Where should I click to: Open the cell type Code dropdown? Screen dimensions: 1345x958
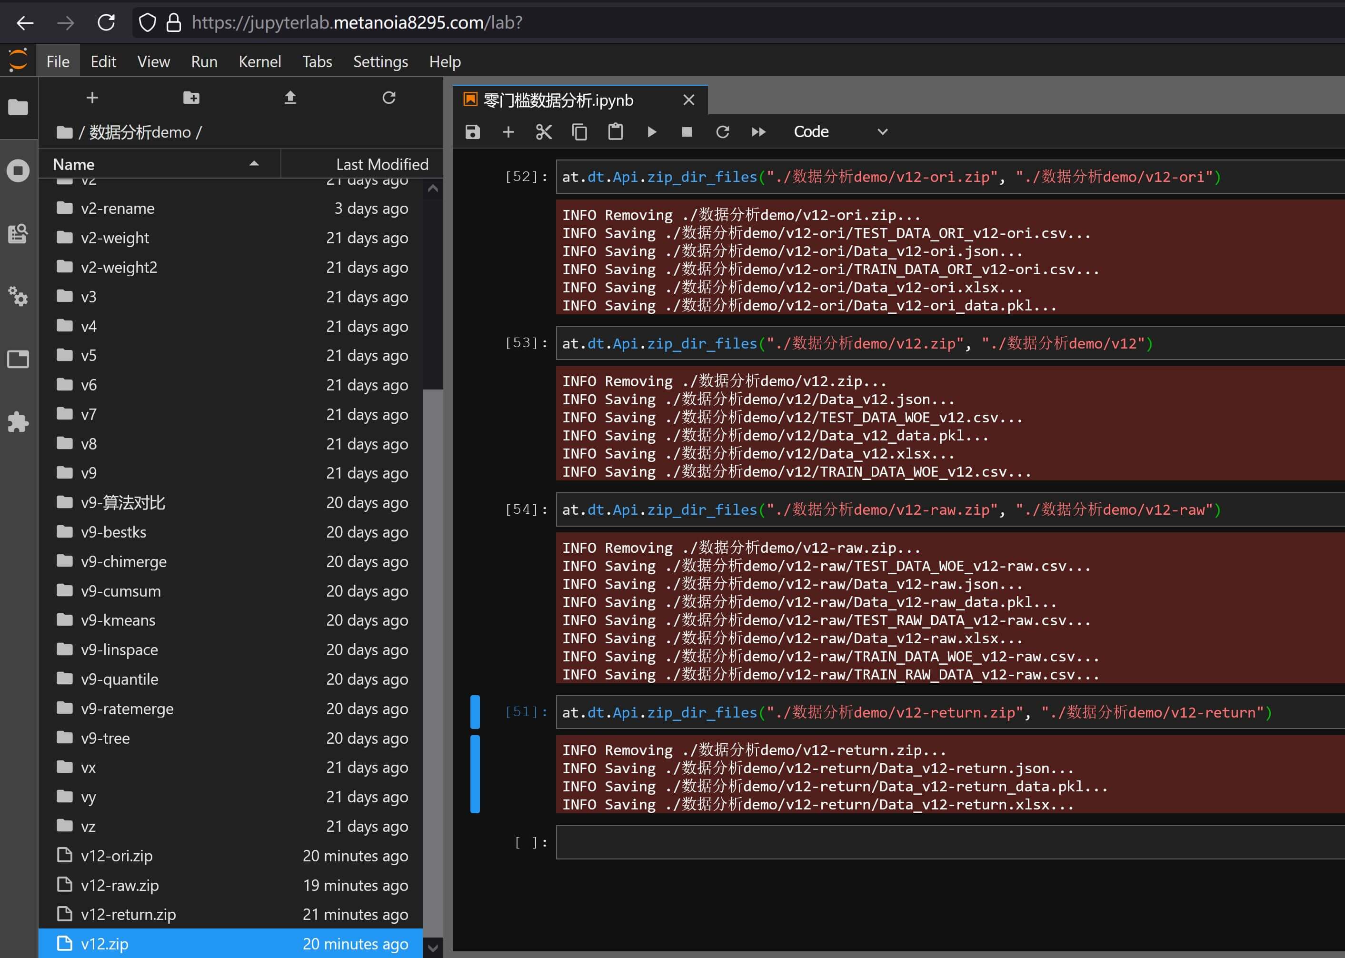(839, 131)
